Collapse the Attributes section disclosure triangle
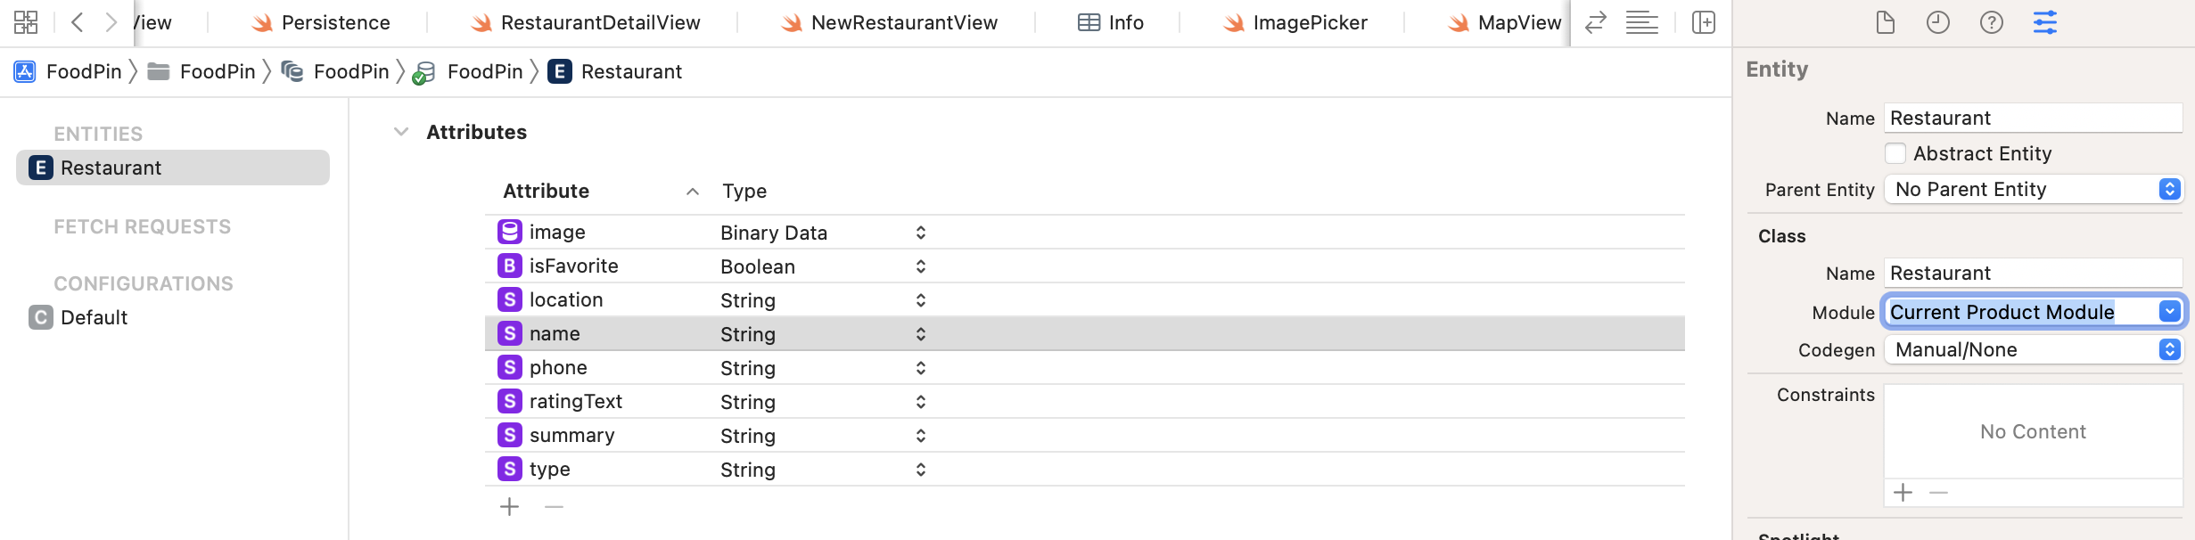This screenshot has width=2195, height=540. [x=401, y=131]
